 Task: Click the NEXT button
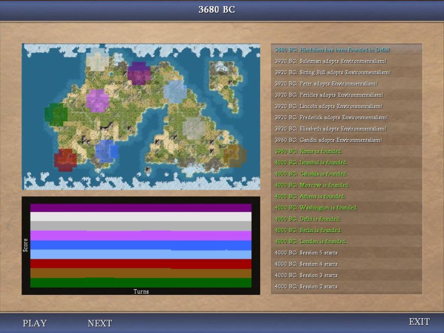100,323
